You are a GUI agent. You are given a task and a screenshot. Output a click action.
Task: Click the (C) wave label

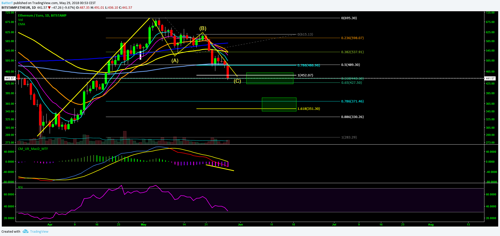pyautogui.click(x=237, y=81)
